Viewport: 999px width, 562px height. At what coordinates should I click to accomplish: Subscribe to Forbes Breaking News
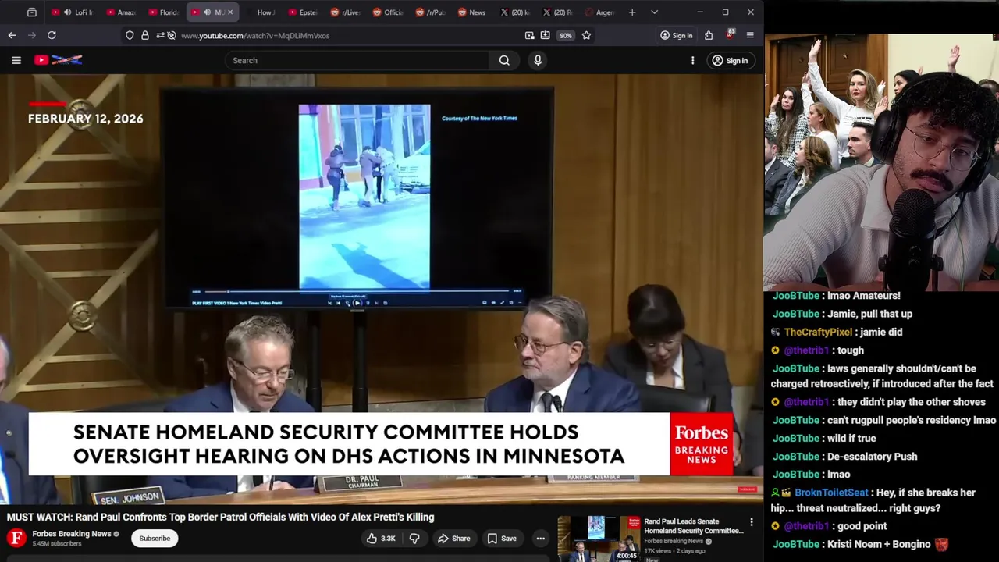(x=155, y=538)
